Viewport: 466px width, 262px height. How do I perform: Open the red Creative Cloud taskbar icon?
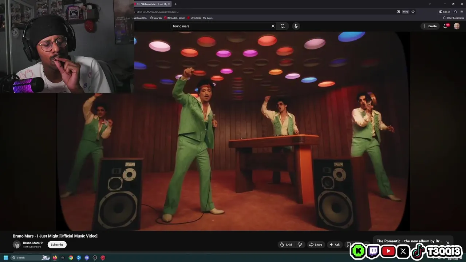tap(103, 258)
